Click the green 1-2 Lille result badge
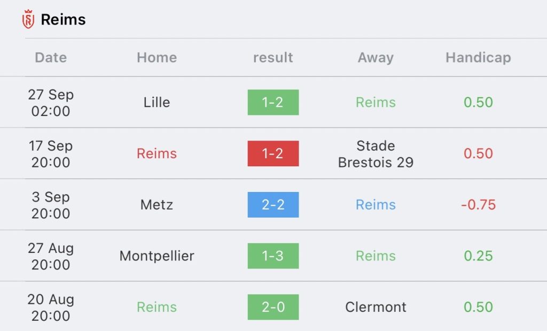547x331 pixels. click(273, 102)
